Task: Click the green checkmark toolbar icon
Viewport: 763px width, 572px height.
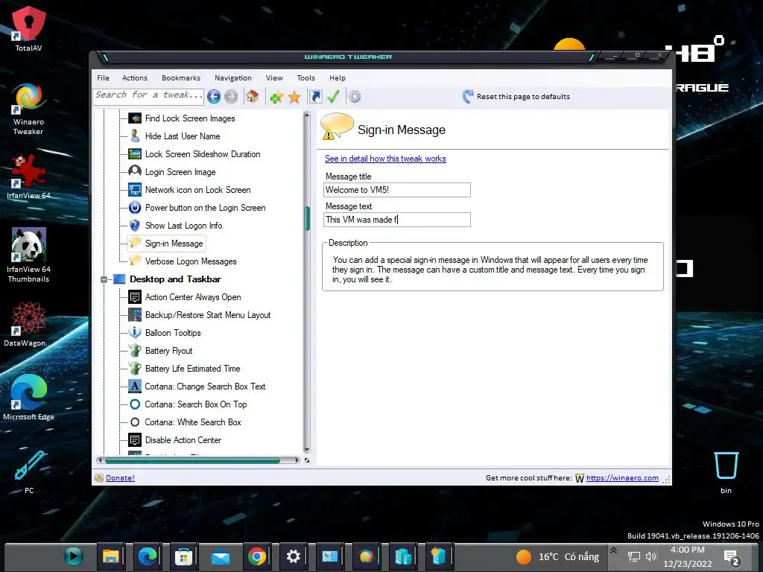Action: click(x=333, y=97)
